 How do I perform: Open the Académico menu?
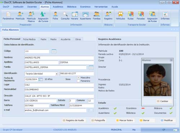point(58,7)
